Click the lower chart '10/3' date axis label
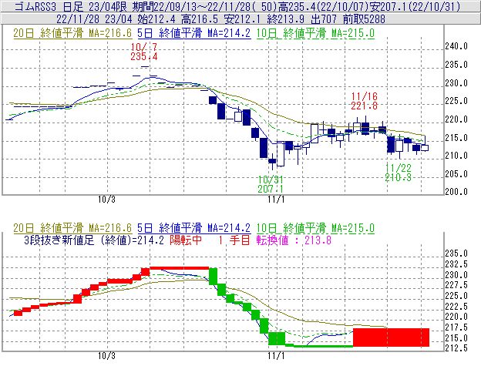This screenshot has width=481, height=366. click(106, 356)
